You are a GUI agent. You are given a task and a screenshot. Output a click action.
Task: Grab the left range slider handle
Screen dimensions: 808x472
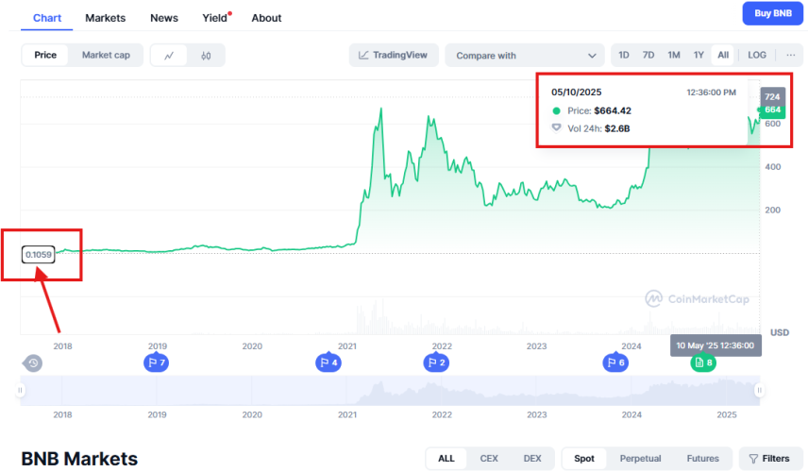pyautogui.click(x=20, y=390)
